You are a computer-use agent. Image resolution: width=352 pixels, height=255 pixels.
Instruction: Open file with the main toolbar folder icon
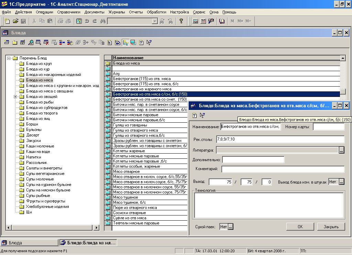coord(15,21)
